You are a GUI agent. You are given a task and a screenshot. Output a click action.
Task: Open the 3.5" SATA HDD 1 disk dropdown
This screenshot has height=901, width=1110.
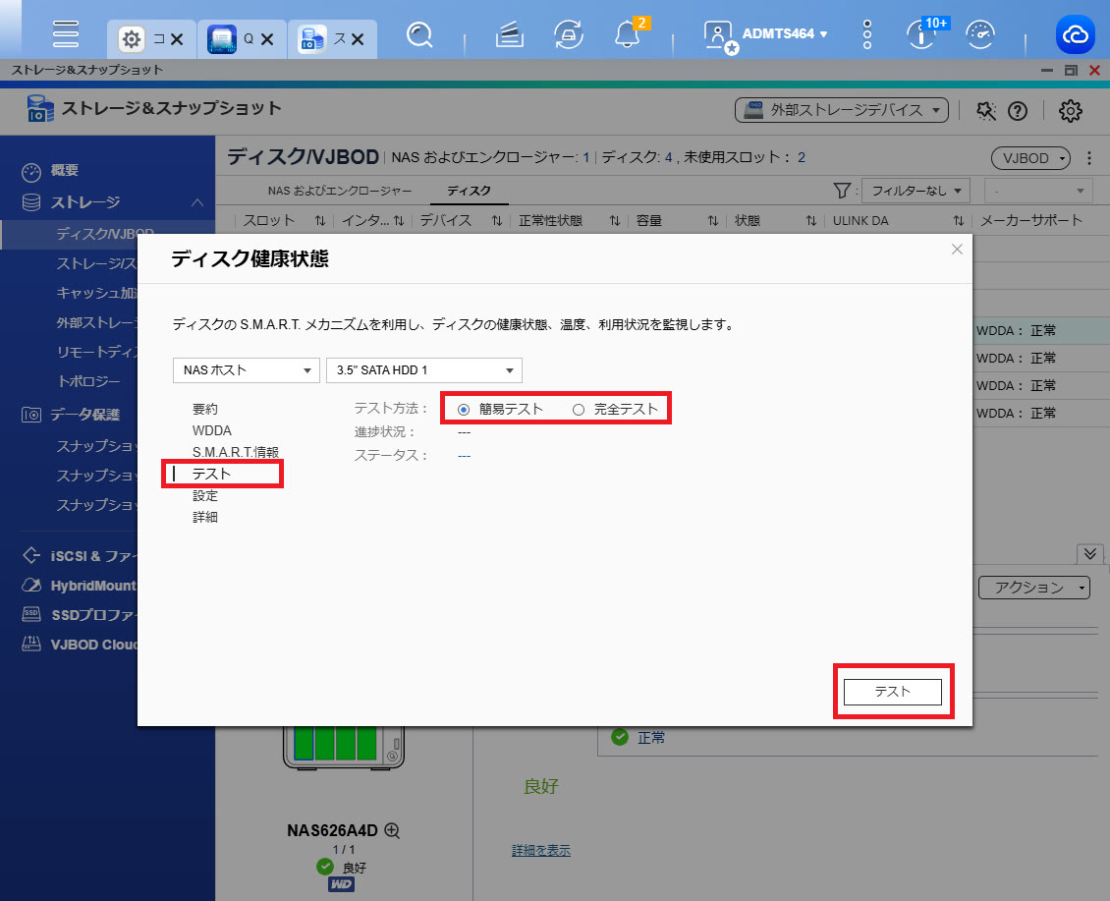click(x=423, y=370)
